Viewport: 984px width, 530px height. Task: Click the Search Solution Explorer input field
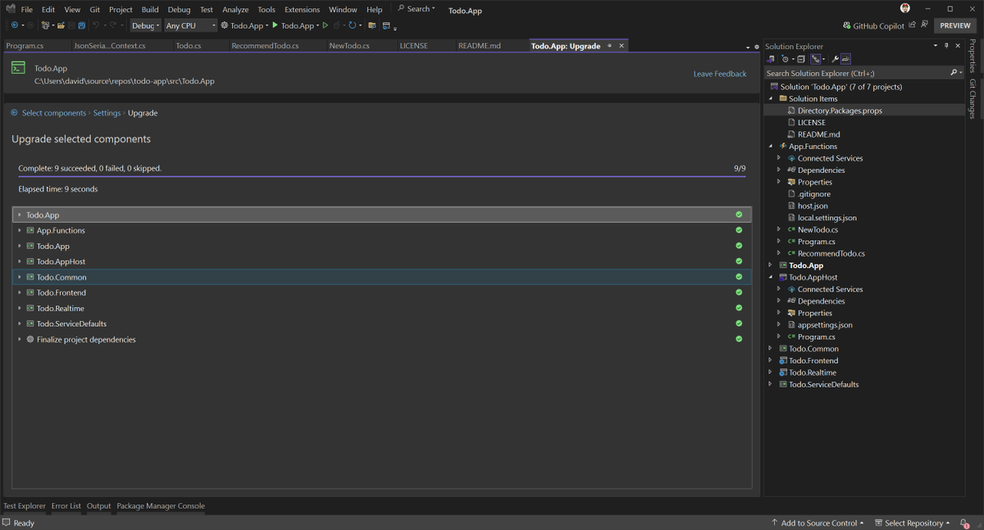856,73
